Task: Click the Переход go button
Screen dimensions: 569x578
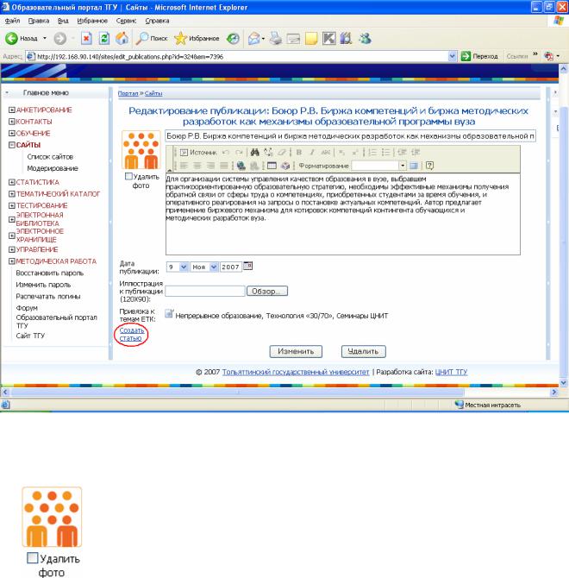Action: tap(480, 56)
